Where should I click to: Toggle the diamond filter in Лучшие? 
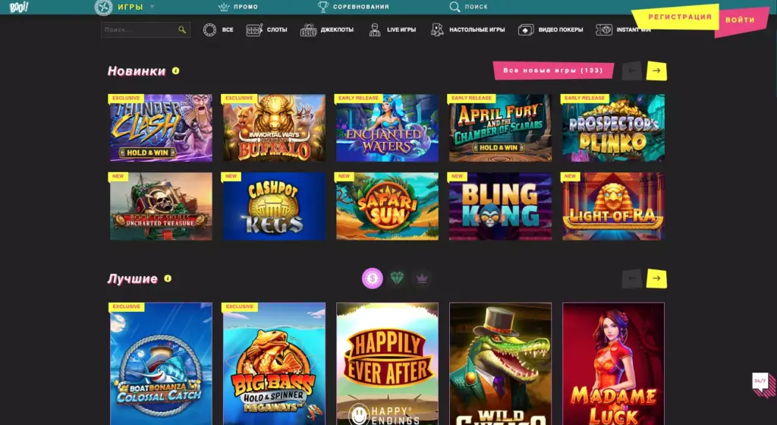click(x=398, y=279)
